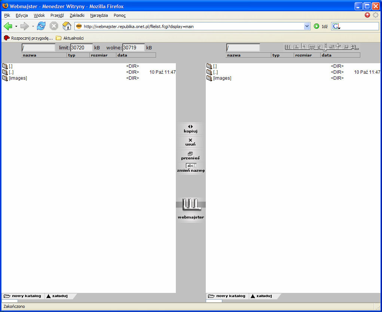Click the images folder icon in right panel
This screenshot has height=312, width=382.
tap(209, 78)
